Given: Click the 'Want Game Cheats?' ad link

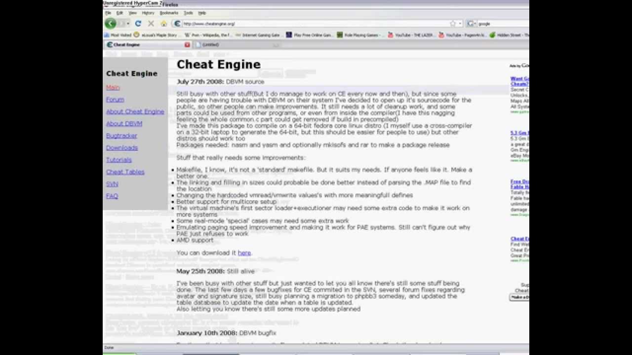Looking at the screenshot, I should click(520, 81).
